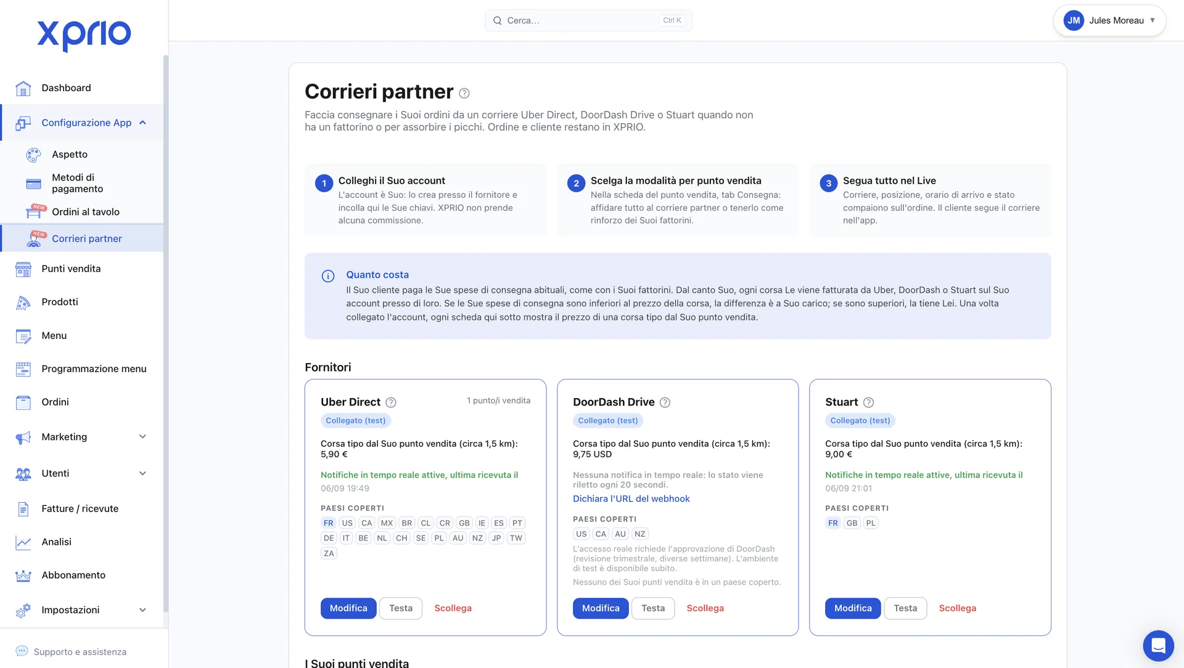Click Uber Direct Collegato (test) badge
This screenshot has height=668, width=1184.
(356, 421)
